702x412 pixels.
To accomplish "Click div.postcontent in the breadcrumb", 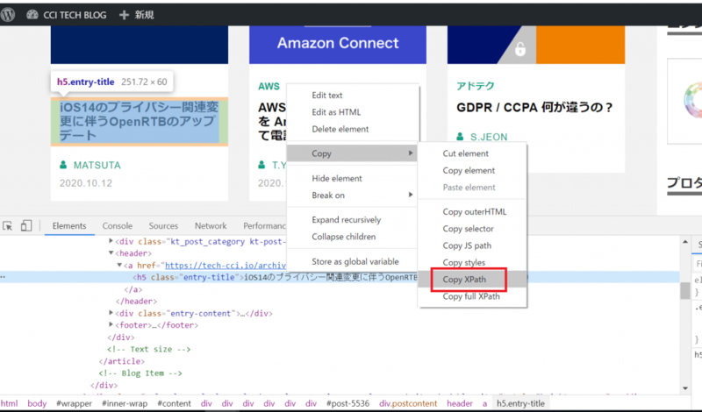I will point(408,403).
